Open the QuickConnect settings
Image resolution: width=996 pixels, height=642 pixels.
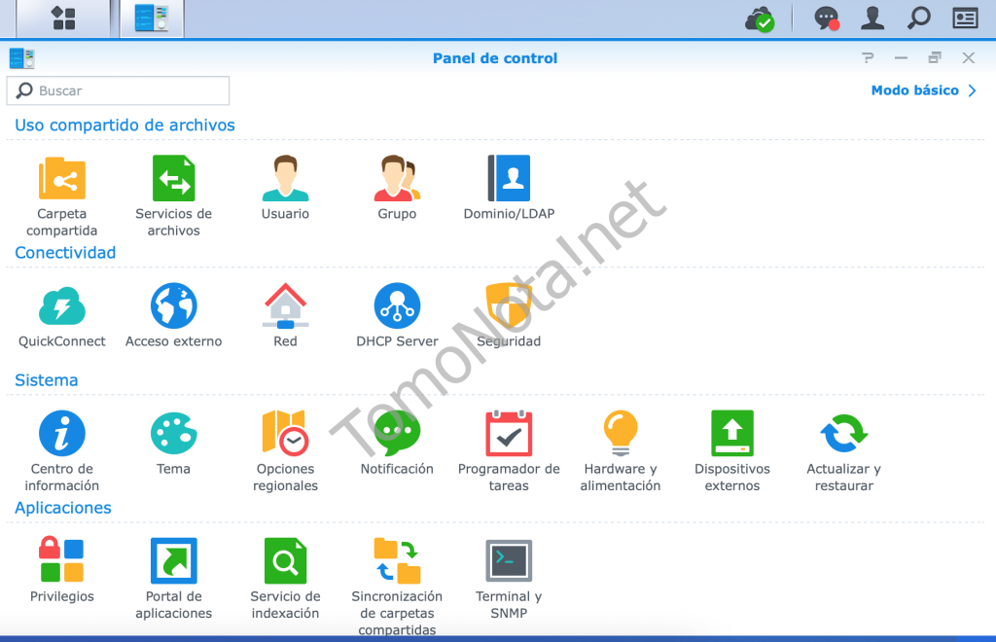(62, 306)
